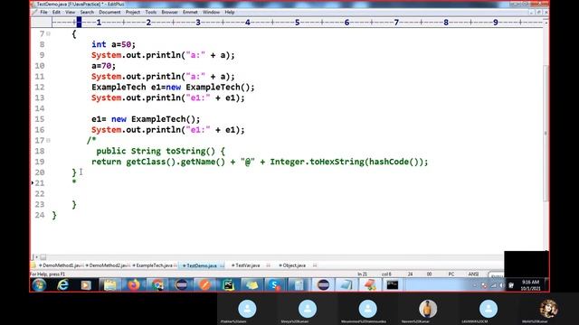Open the File menu
This screenshot has height=325, width=579.
[x=43, y=12]
